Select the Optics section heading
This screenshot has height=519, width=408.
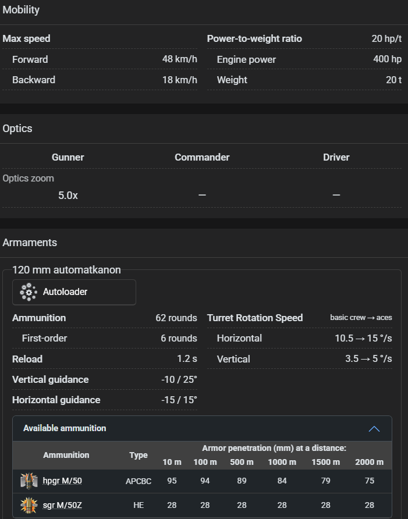17,129
